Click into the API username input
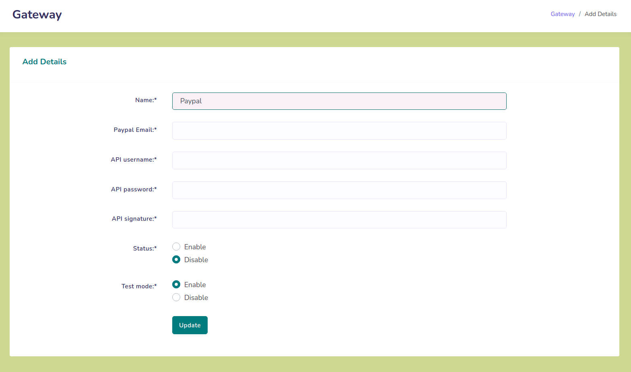 [x=339, y=160]
